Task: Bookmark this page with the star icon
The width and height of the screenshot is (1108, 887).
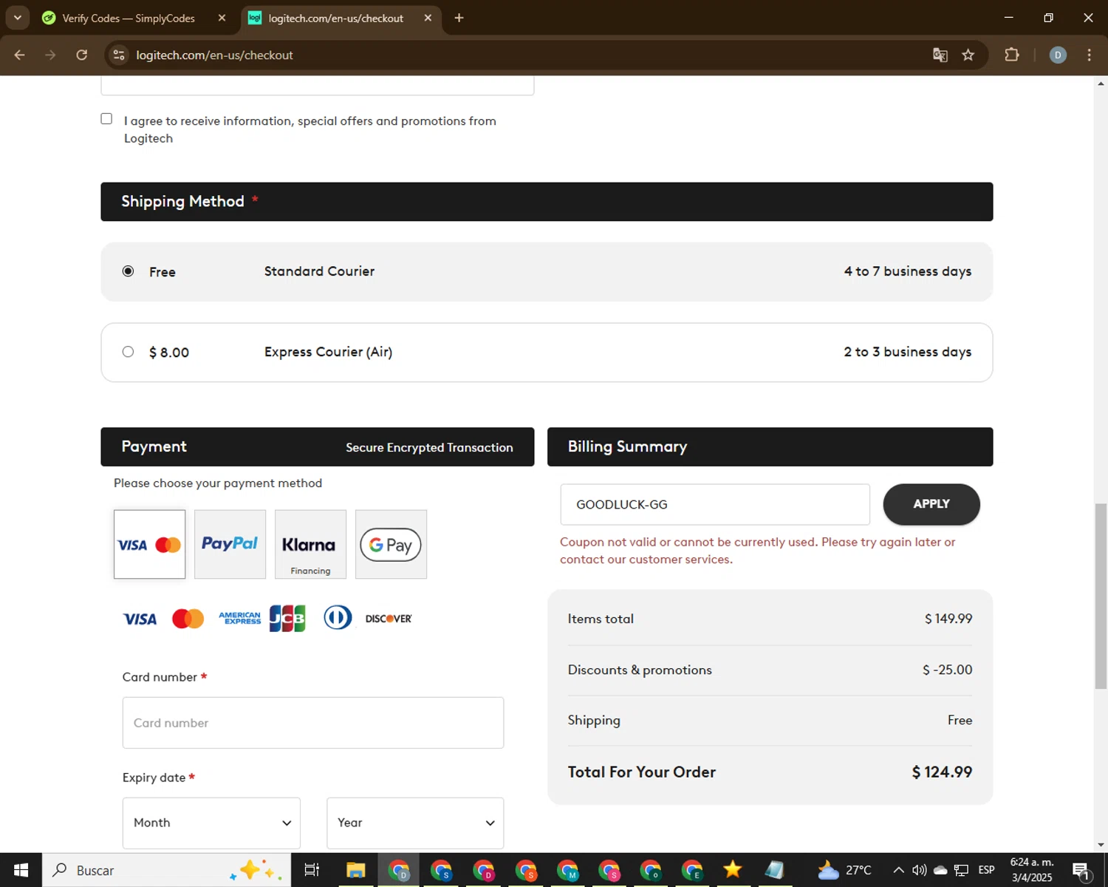Action: tap(968, 55)
